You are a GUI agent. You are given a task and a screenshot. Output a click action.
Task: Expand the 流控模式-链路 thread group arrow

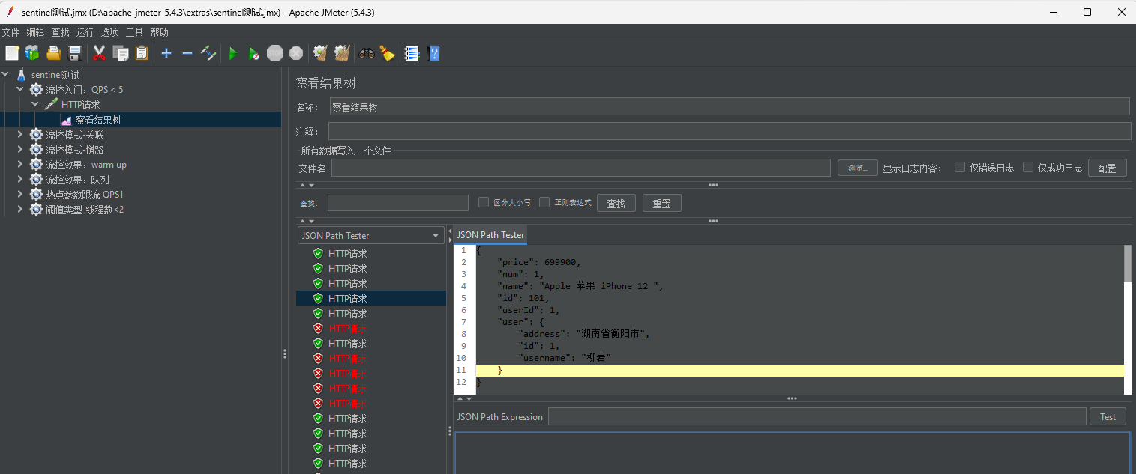(20, 149)
